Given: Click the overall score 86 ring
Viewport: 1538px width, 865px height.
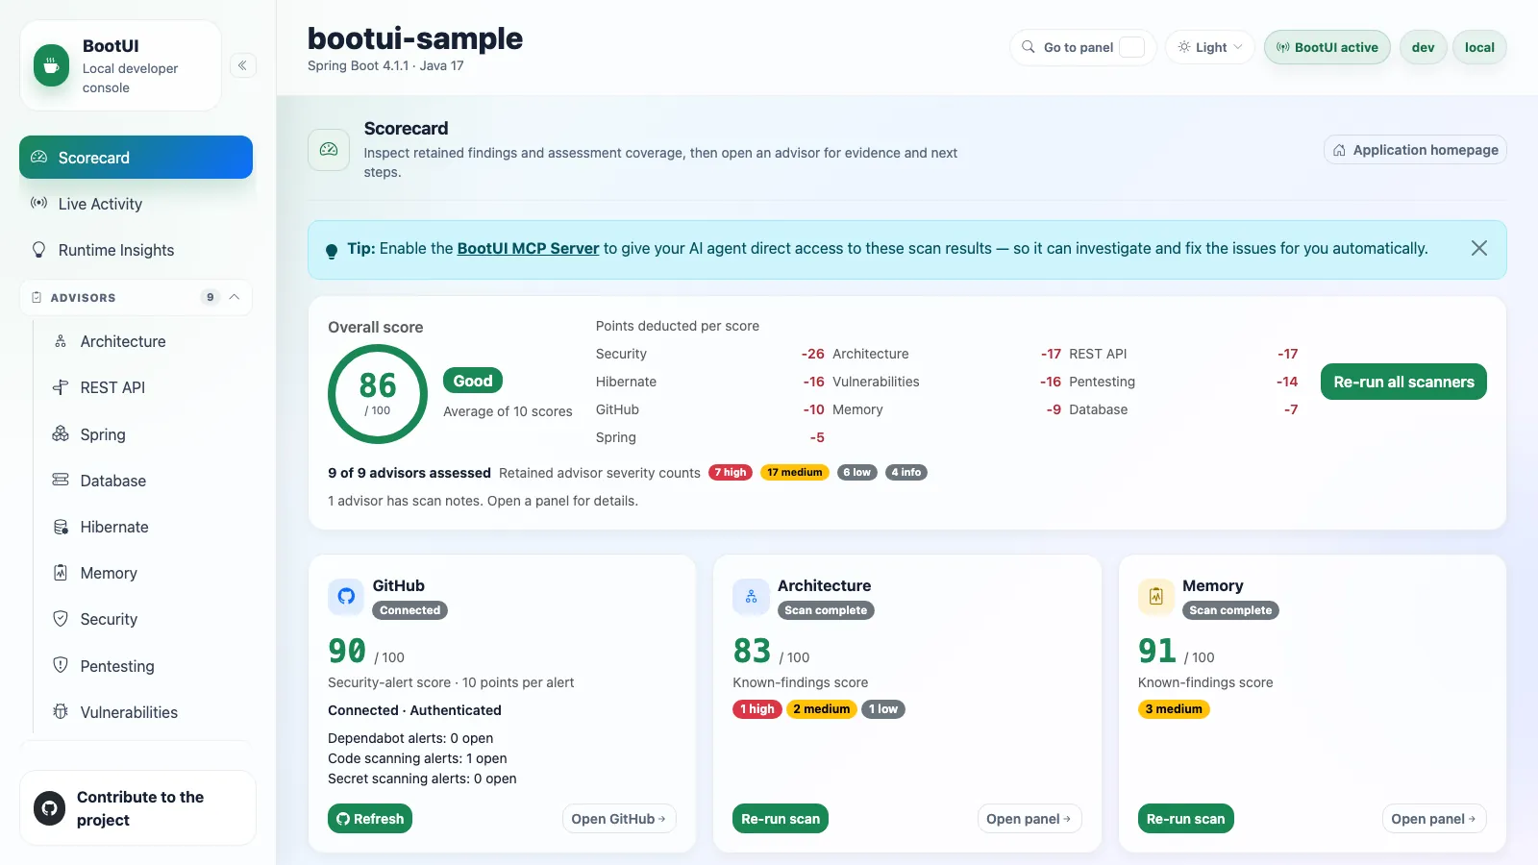Looking at the screenshot, I should click(x=378, y=394).
